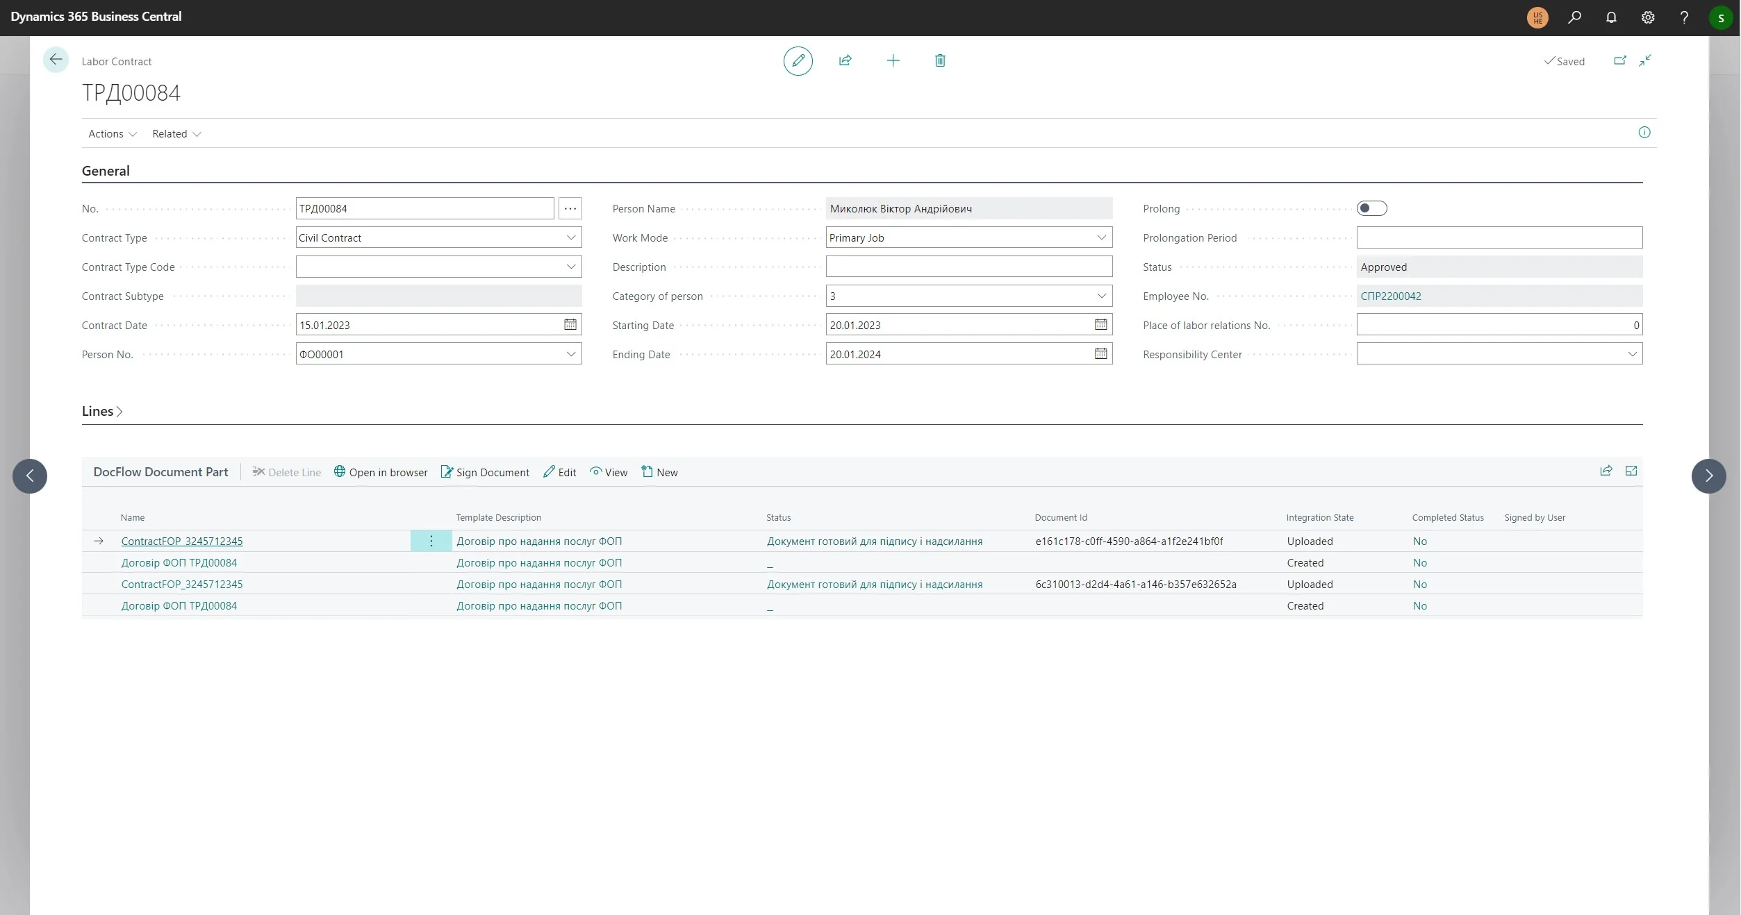
Task: Open page in new window icon
Action: (1619, 61)
